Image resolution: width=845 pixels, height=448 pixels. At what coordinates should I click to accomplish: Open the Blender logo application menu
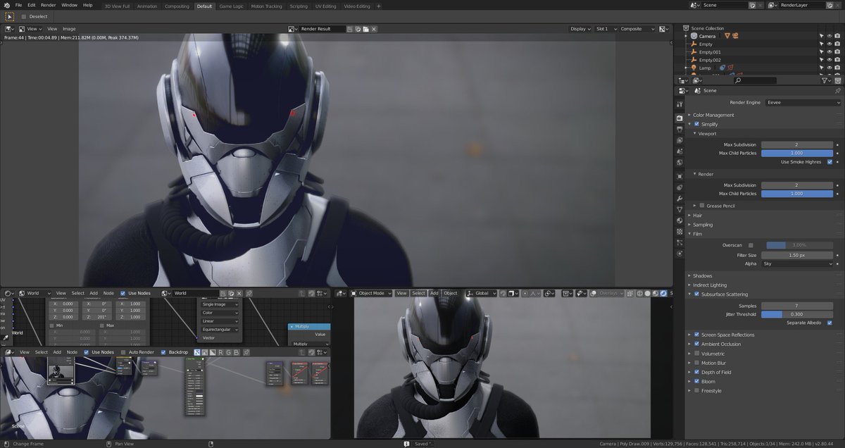6,5
